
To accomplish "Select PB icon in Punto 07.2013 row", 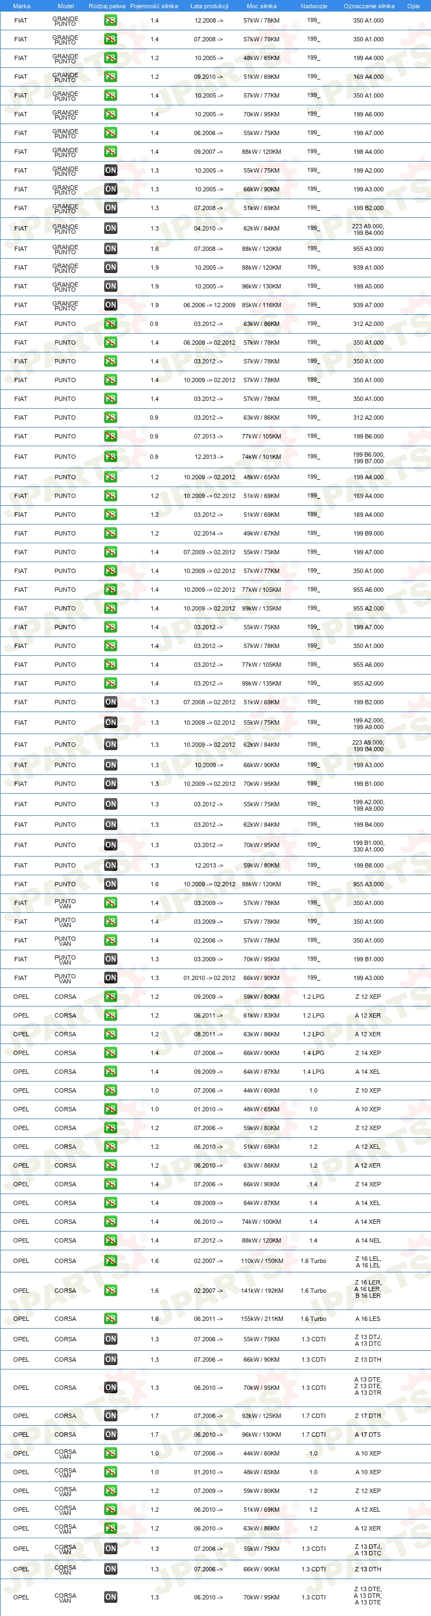I will (110, 436).
